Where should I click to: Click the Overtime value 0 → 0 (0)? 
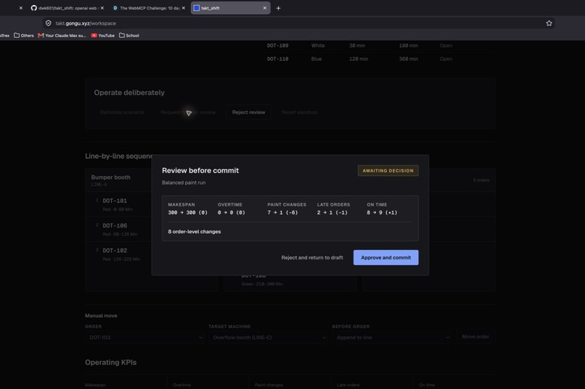(x=232, y=212)
